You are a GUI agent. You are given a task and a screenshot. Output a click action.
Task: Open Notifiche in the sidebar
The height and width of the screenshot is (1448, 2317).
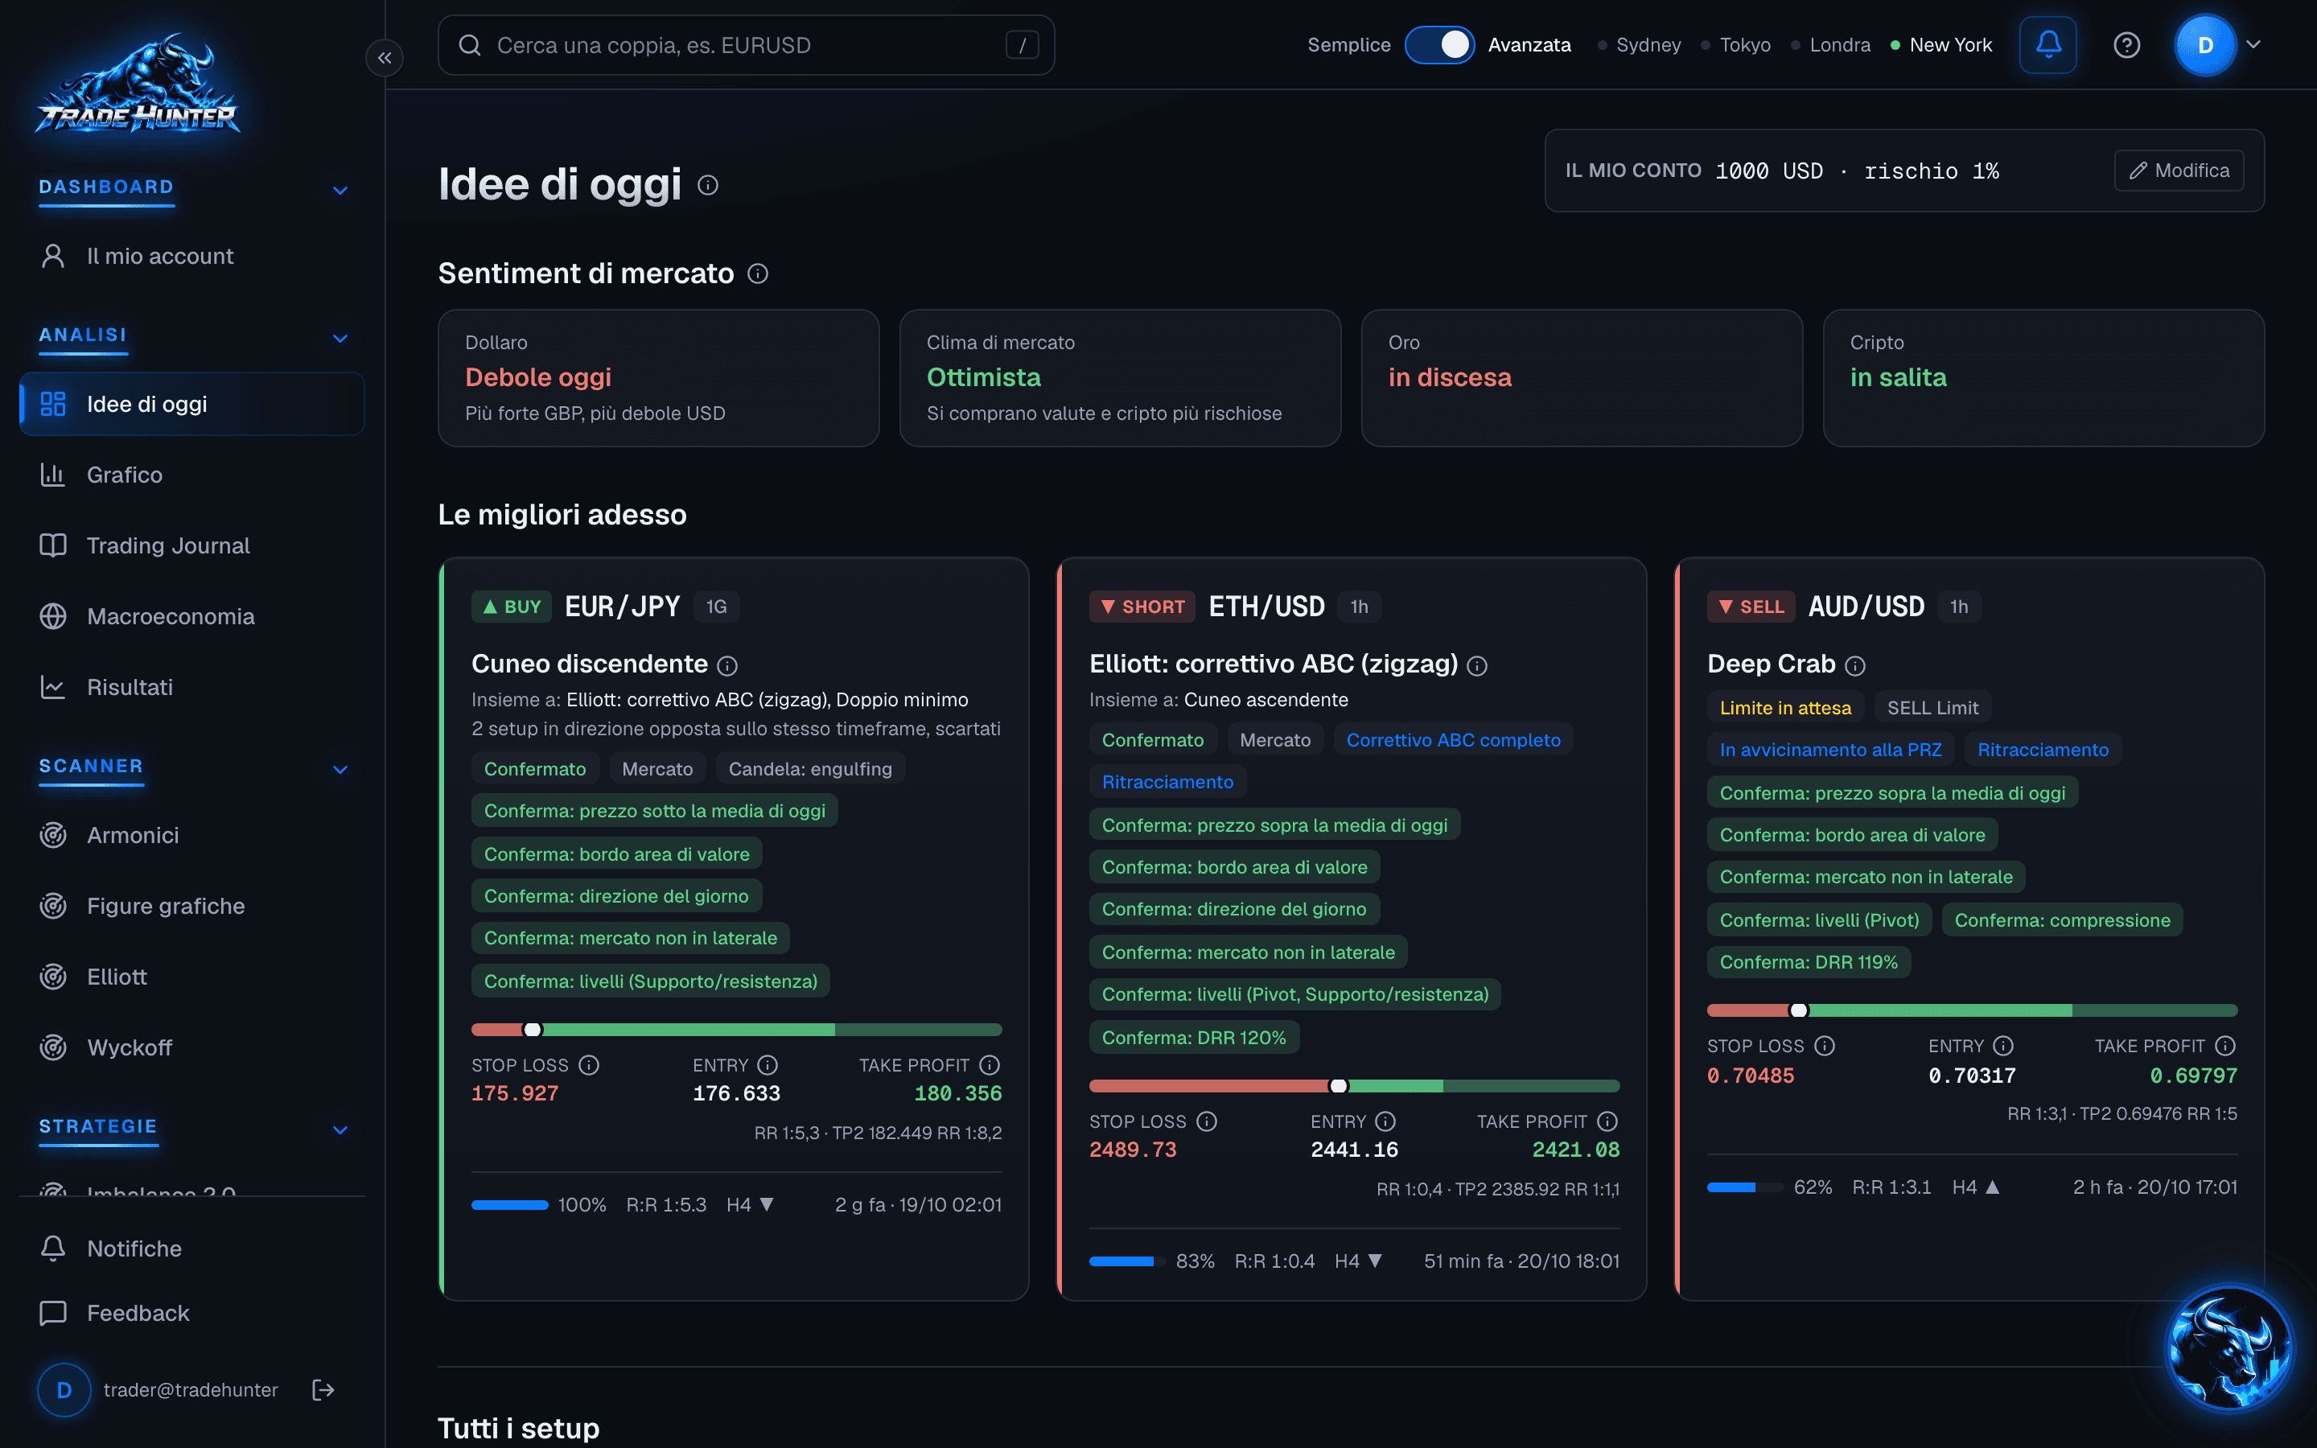click(191, 1248)
